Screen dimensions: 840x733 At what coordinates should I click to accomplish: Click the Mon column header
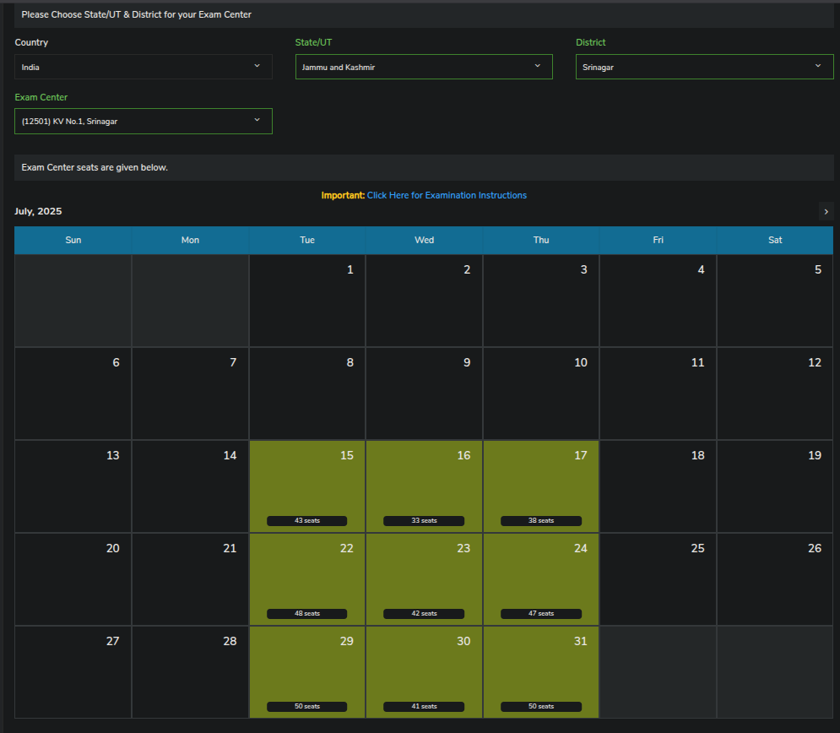click(x=190, y=240)
